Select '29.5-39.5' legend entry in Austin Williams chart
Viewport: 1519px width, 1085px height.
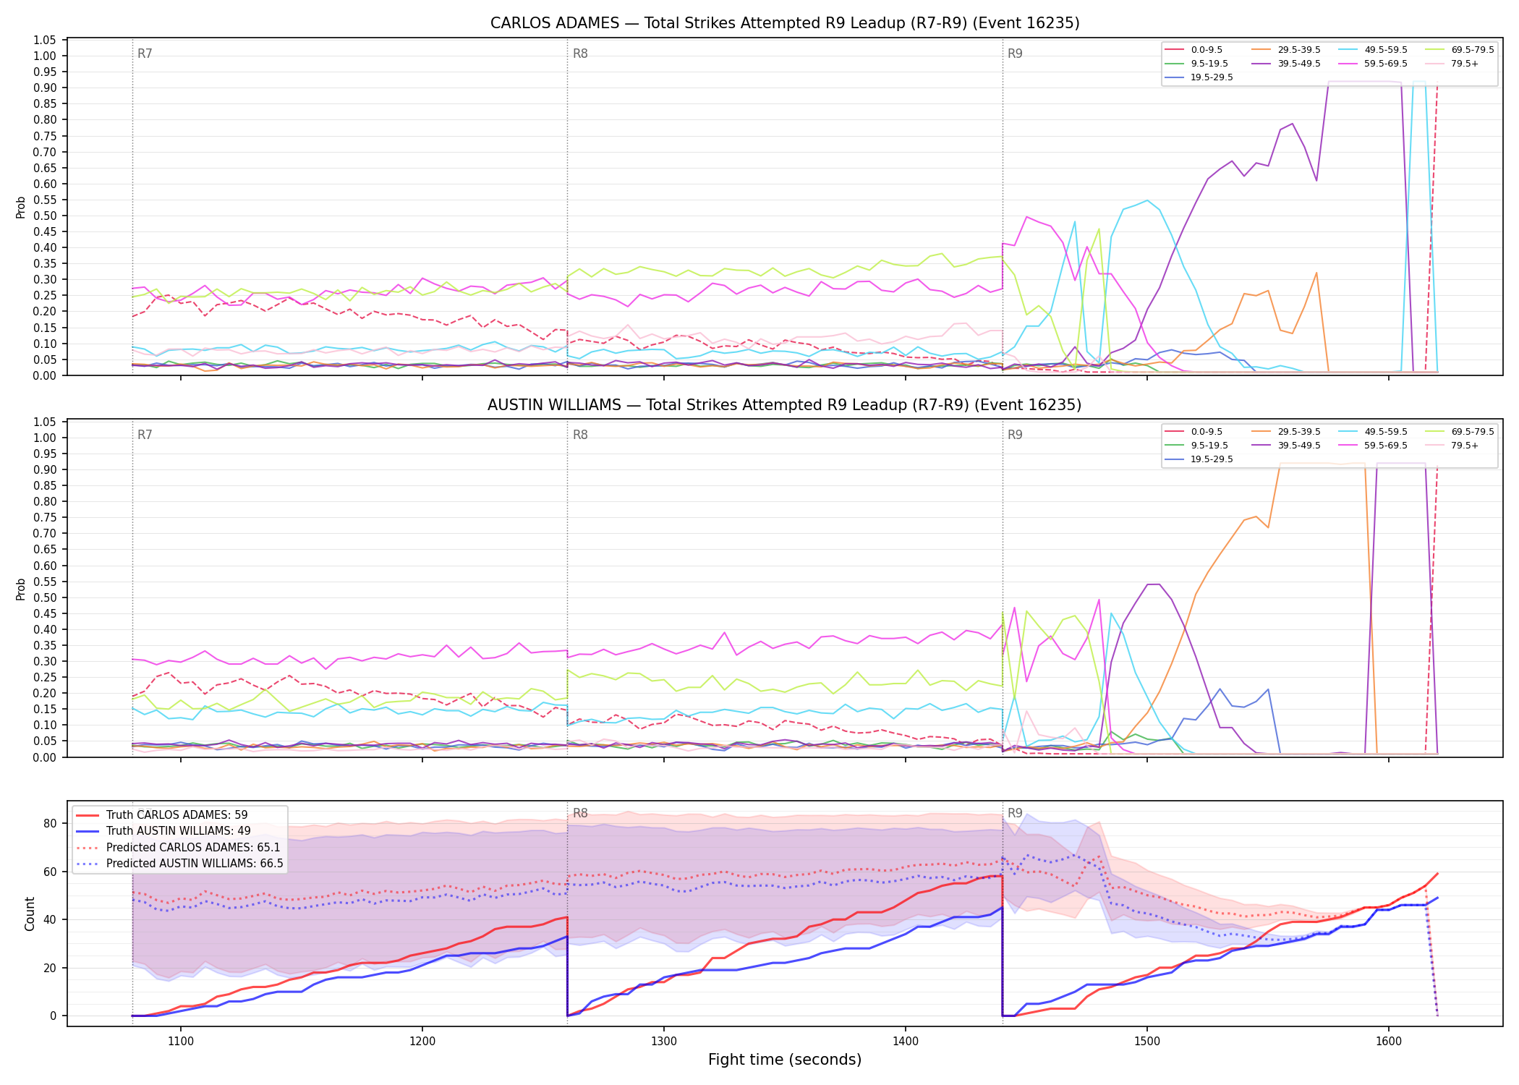pyautogui.click(x=1286, y=432)
